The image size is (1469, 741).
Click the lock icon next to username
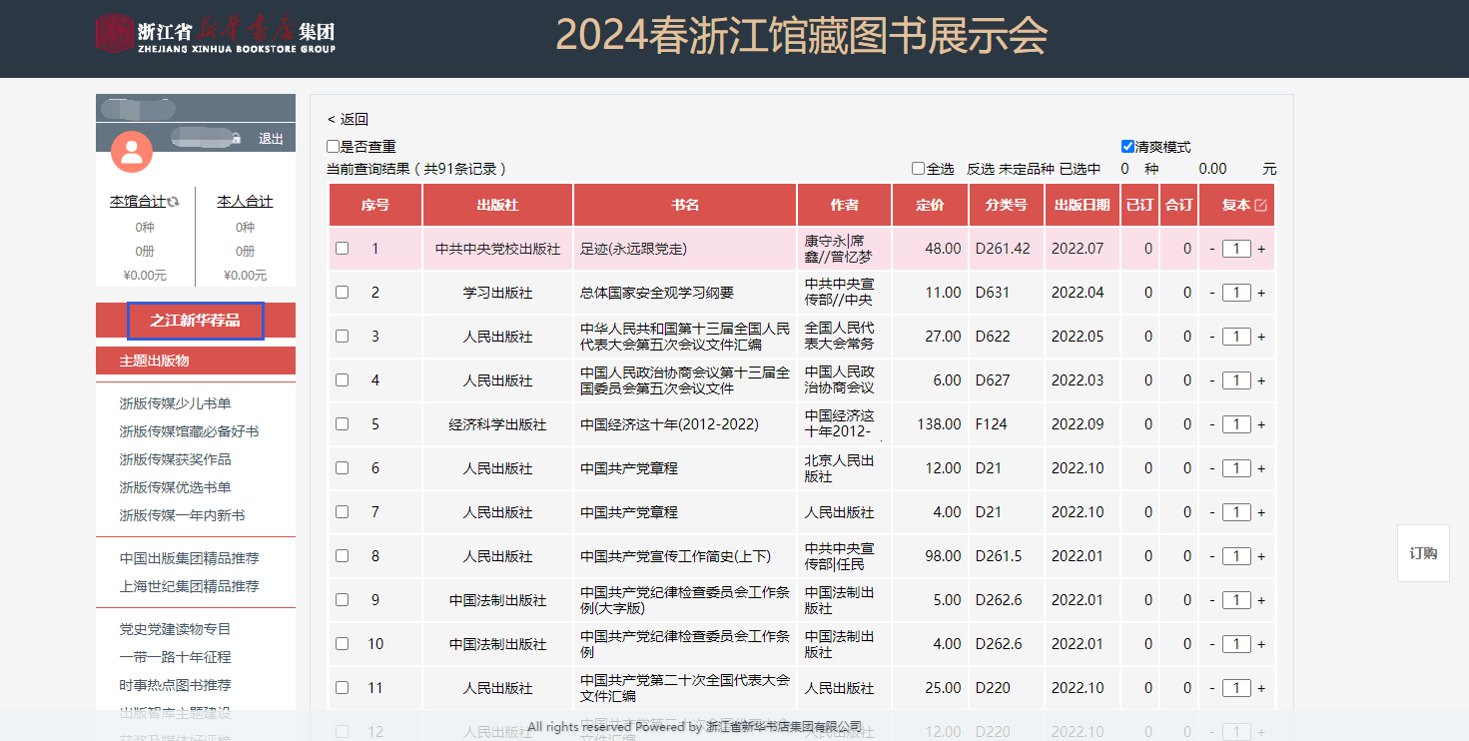[x=237, y=138]
